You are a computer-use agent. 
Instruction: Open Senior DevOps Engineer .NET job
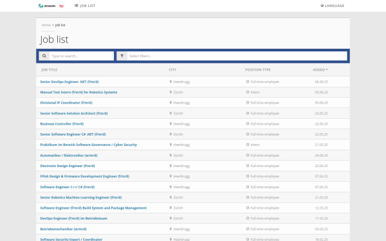(x=69, y=82)
